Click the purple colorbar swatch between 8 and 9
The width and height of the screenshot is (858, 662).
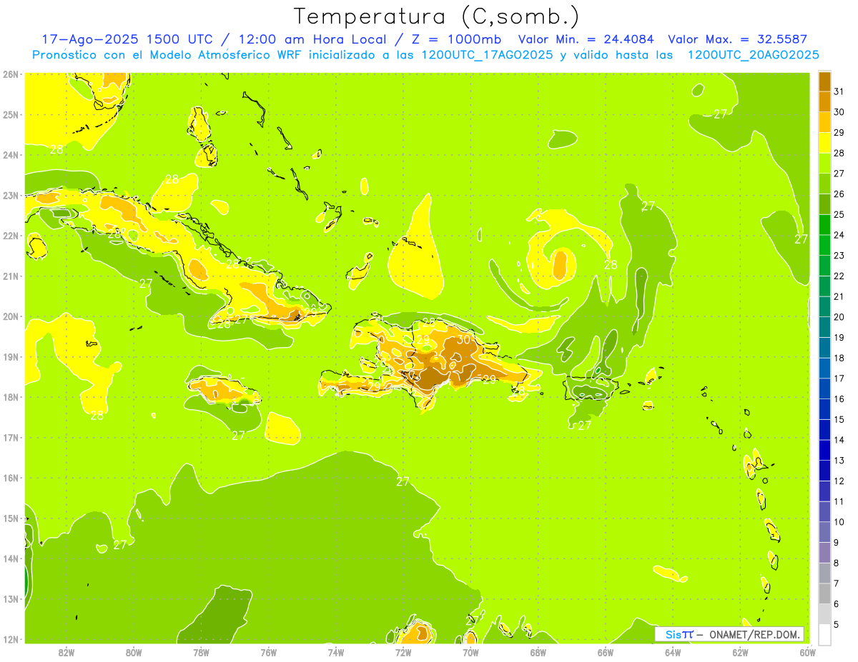[824, 552]
